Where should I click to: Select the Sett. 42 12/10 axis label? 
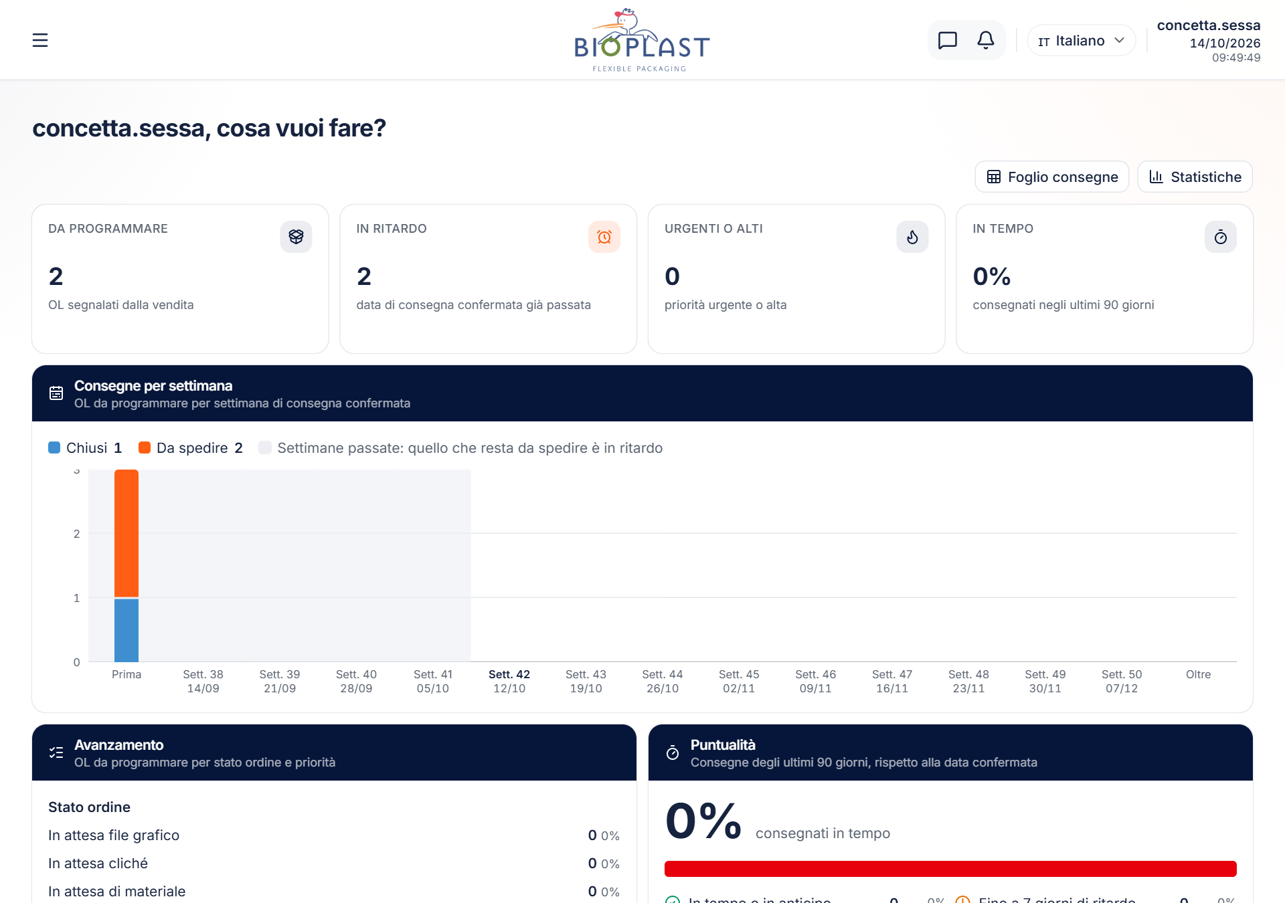pyautogui.click(x=509, y=681)
